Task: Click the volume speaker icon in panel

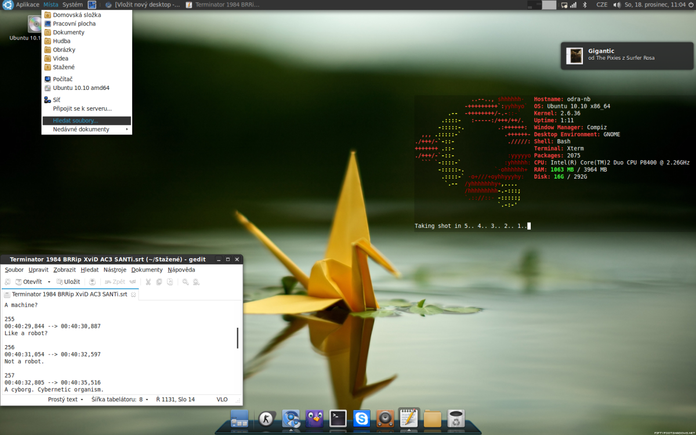Action: pyautogui.click(x=617, y=5)
